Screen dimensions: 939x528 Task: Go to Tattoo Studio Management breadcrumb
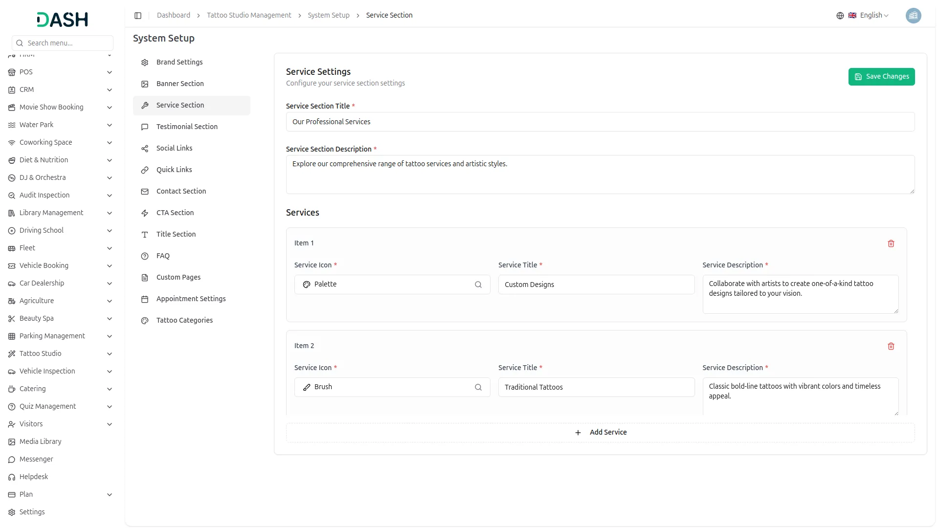coord(249,16)
